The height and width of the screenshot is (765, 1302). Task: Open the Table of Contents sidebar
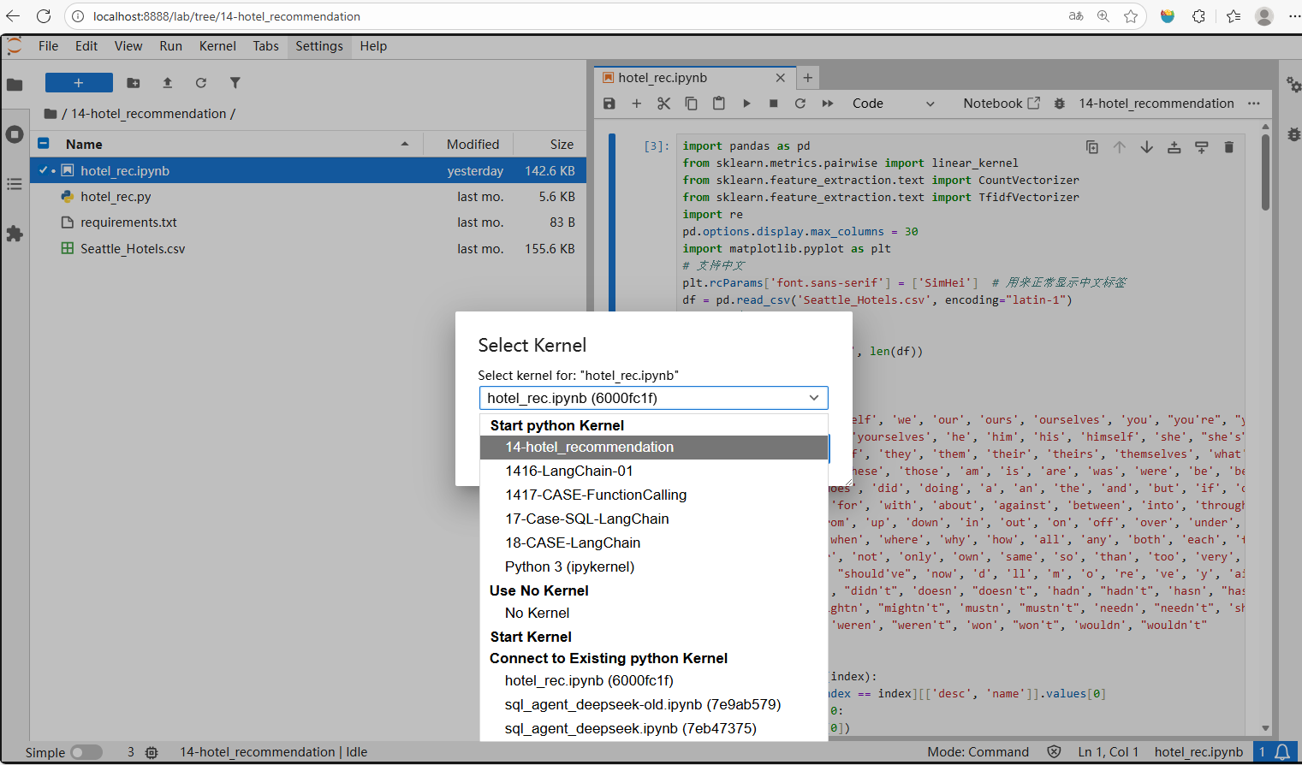tap(15, 184)
